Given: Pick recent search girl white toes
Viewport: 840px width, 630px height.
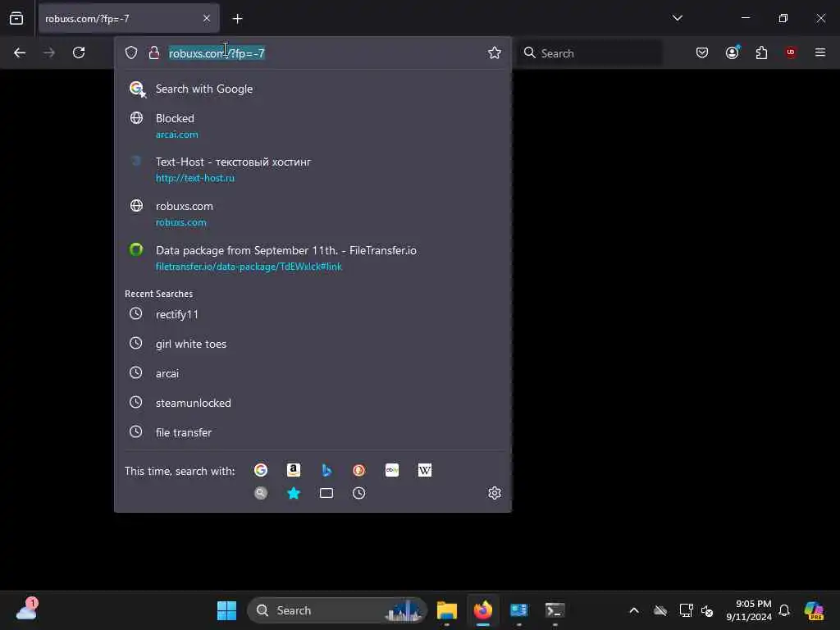Looking at the screenshot, I should coord(313,344).
